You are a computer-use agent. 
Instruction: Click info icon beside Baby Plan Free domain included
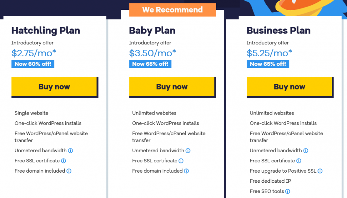[x=186, y=171]
